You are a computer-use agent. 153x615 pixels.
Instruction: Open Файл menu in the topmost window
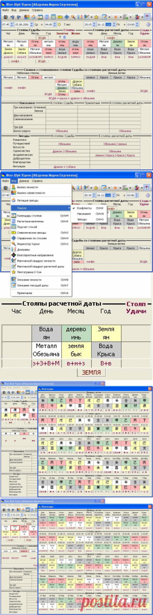point(5,10)
